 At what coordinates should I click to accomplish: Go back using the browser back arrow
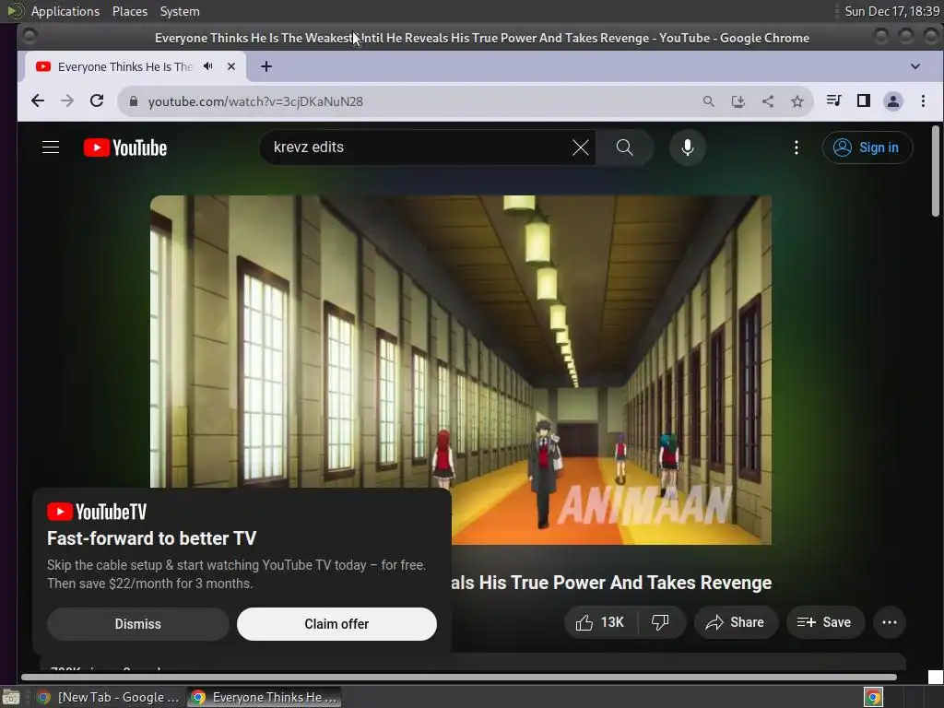click(x=37, y=101)
